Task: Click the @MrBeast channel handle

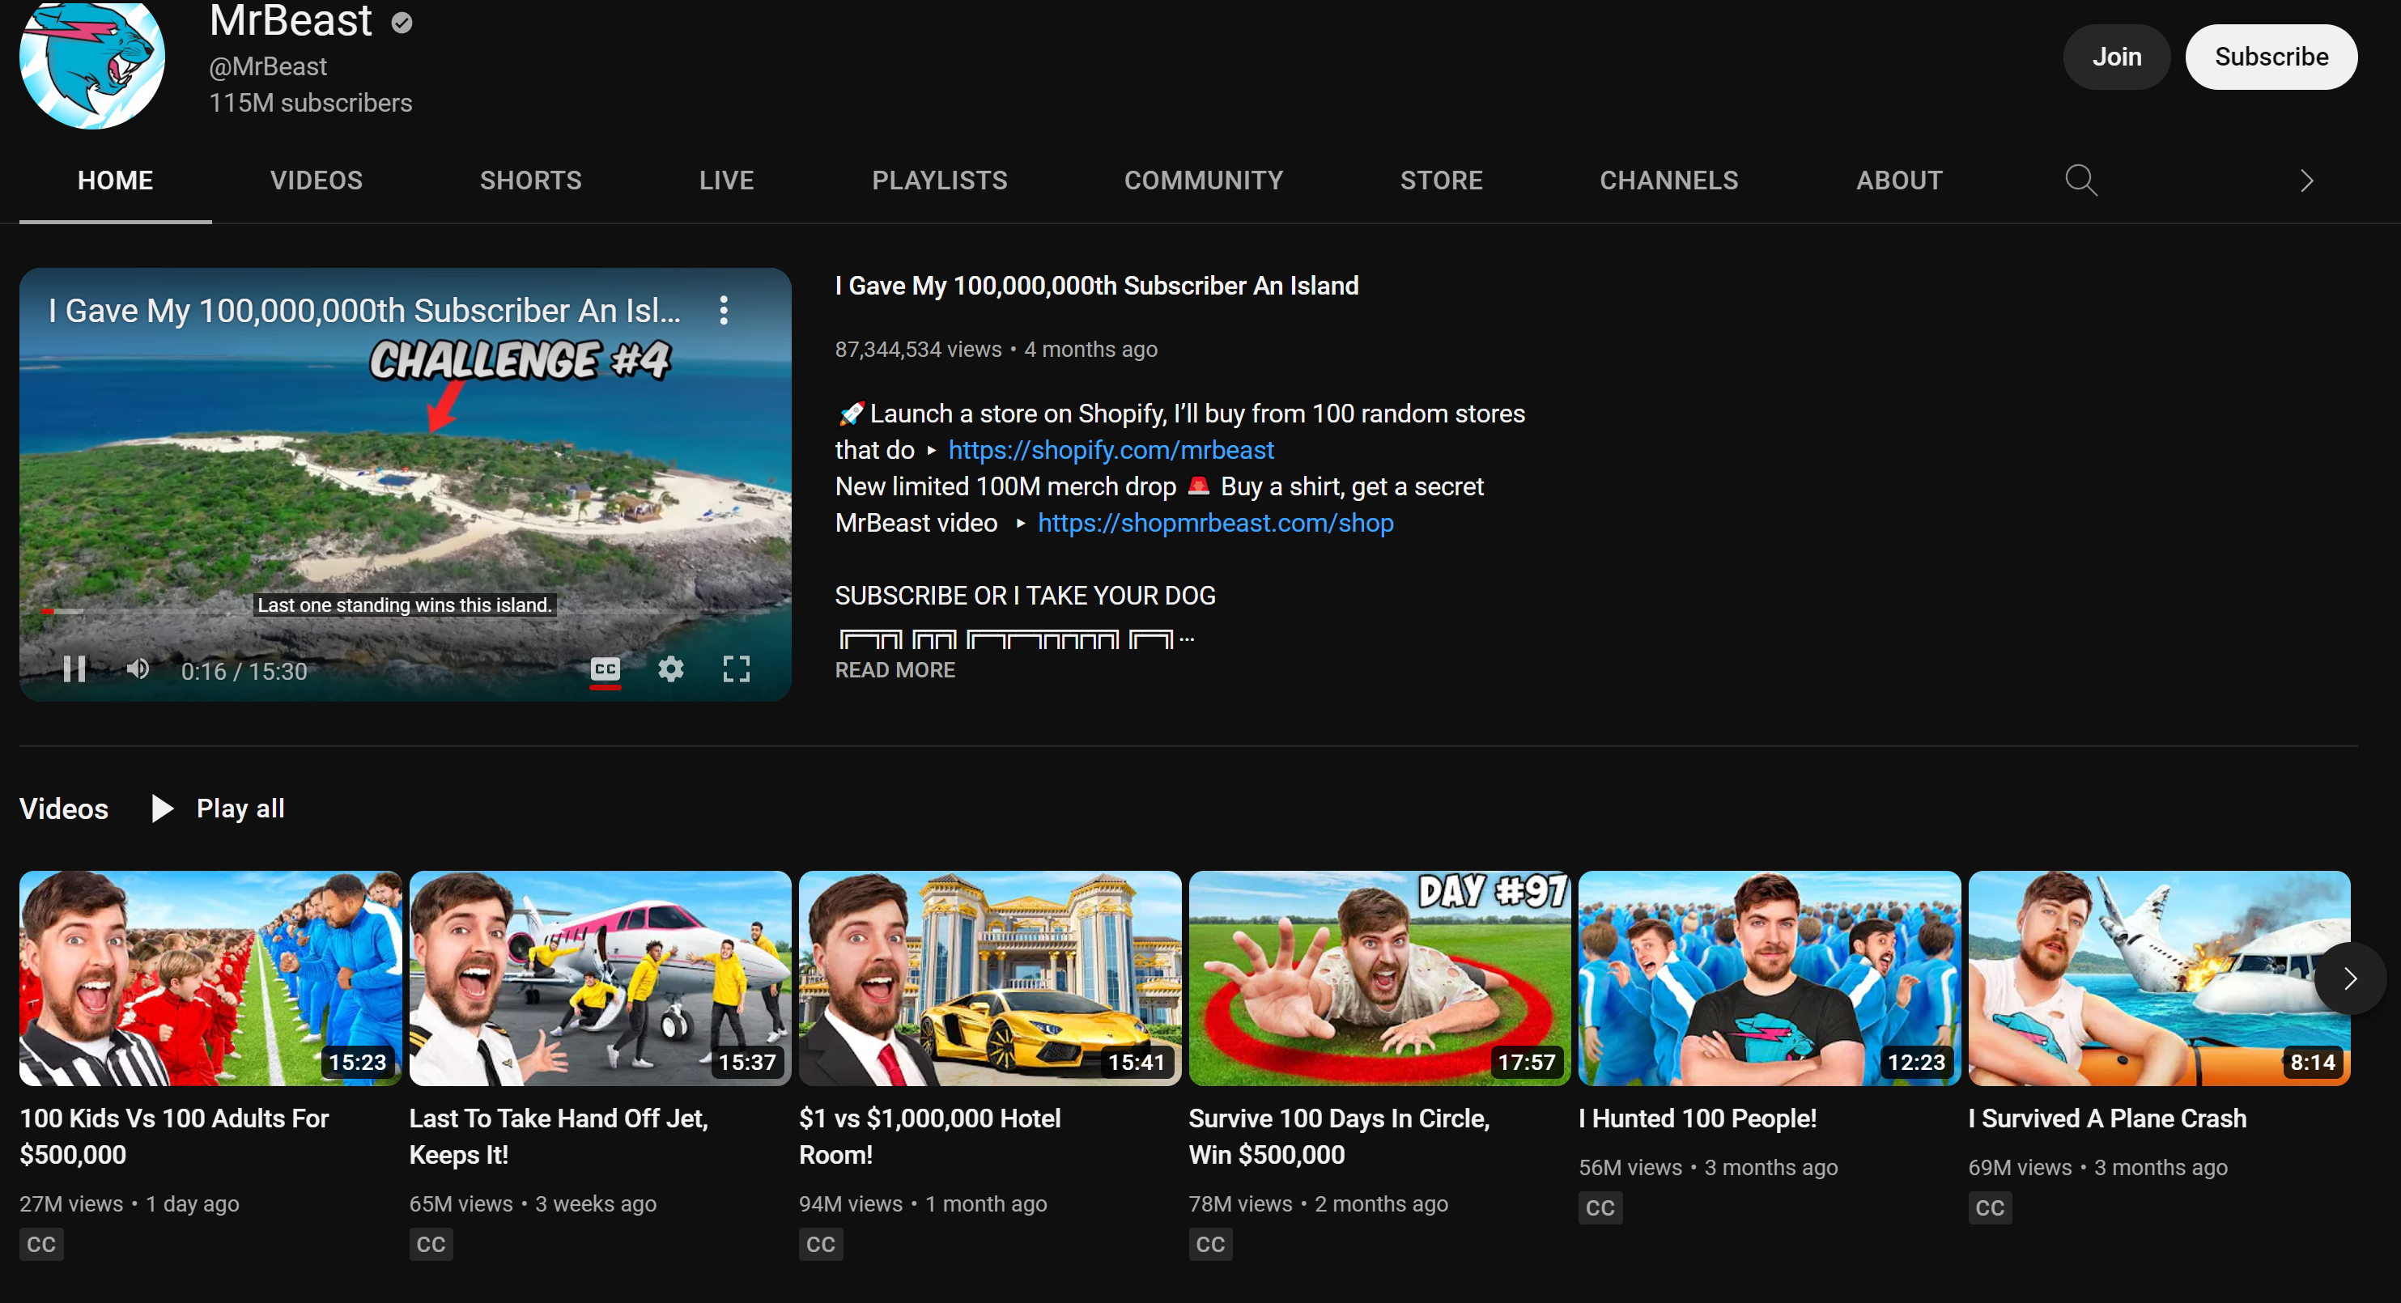Action: tap(269, 67)
